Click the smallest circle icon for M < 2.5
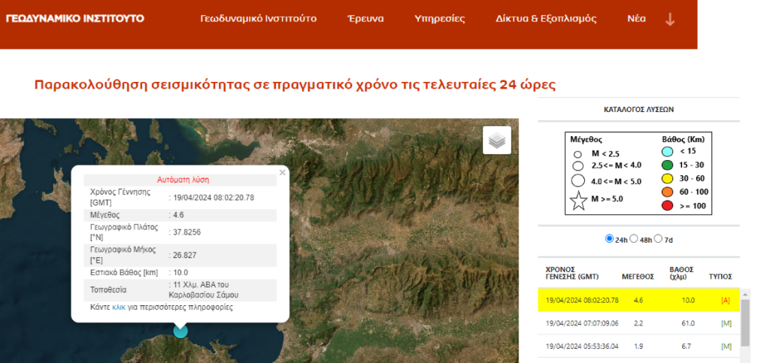The width and height of the screenshot is (770, 363). pos(577,154)
